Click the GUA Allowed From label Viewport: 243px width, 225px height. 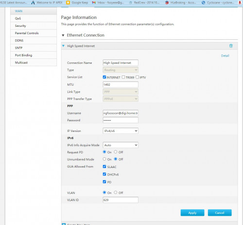point(80,167)
